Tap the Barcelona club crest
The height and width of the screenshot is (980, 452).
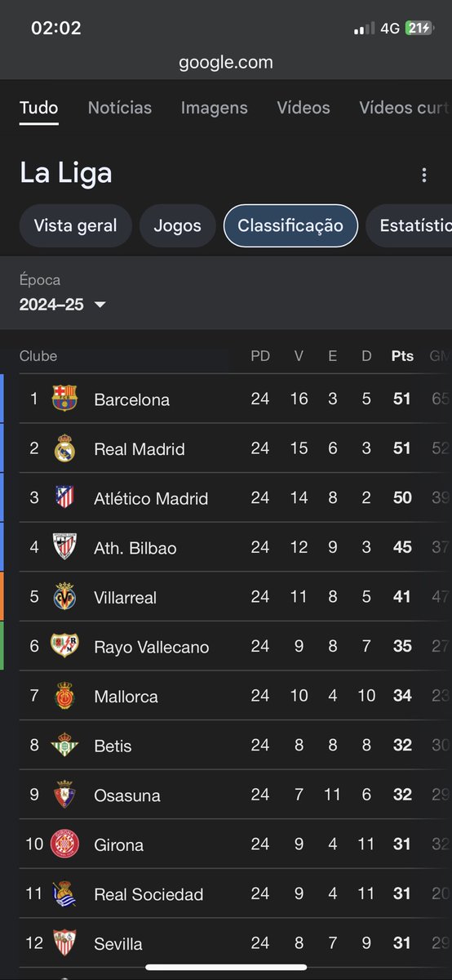[64, 399]
